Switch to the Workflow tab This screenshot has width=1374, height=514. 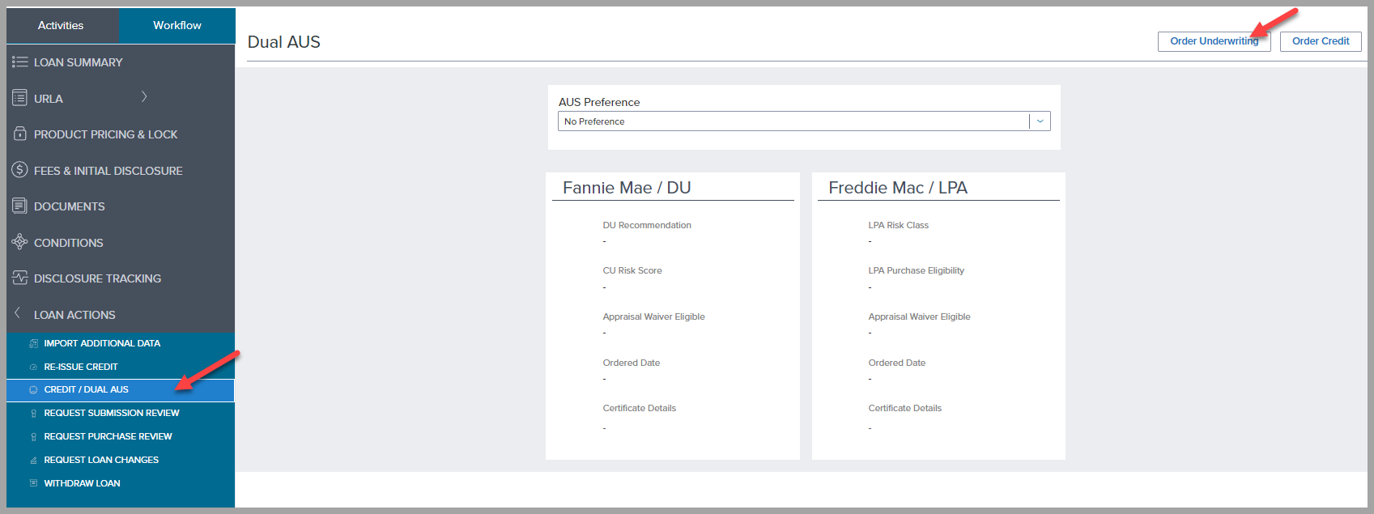[x=177, y=25]
